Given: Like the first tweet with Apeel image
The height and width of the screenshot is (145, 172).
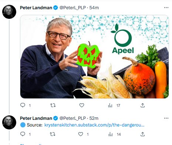Looking at the screenshot, I should [82, 105].
